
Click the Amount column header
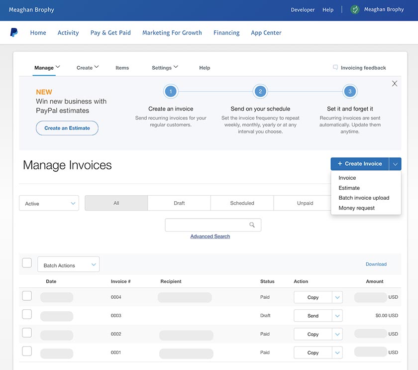point(375,281)
